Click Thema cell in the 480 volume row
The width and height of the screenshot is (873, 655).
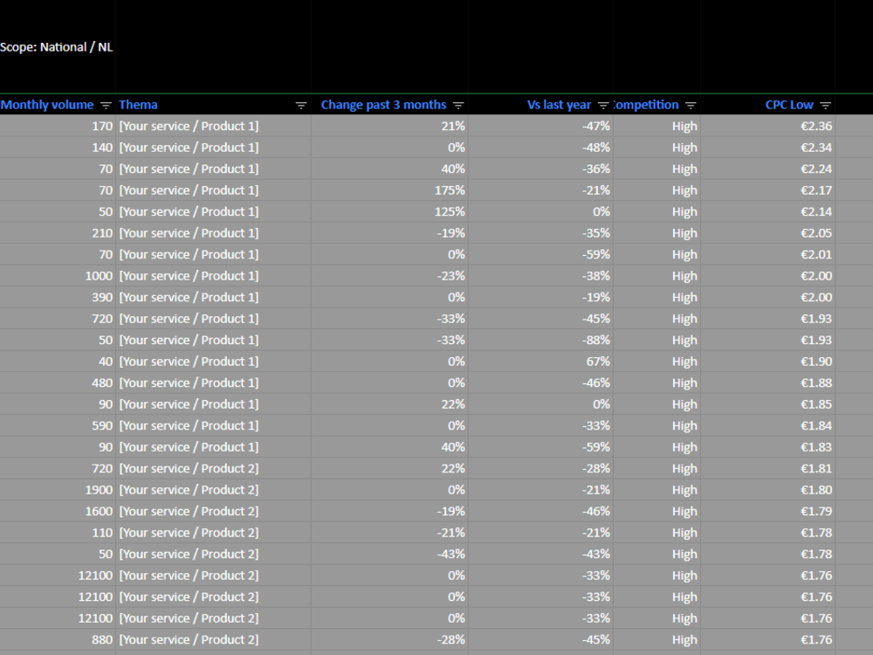tap(213, 383)
